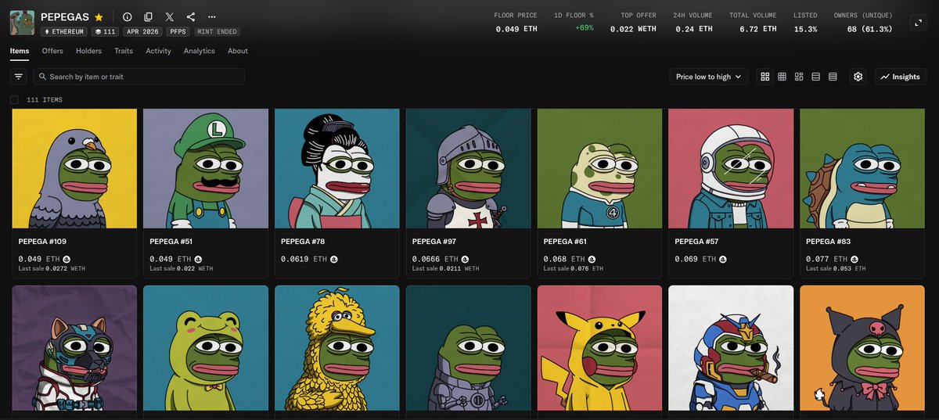This screenshot has height=420, width=939.
Task: Go to the Activity tab
Action: [158, 51]
